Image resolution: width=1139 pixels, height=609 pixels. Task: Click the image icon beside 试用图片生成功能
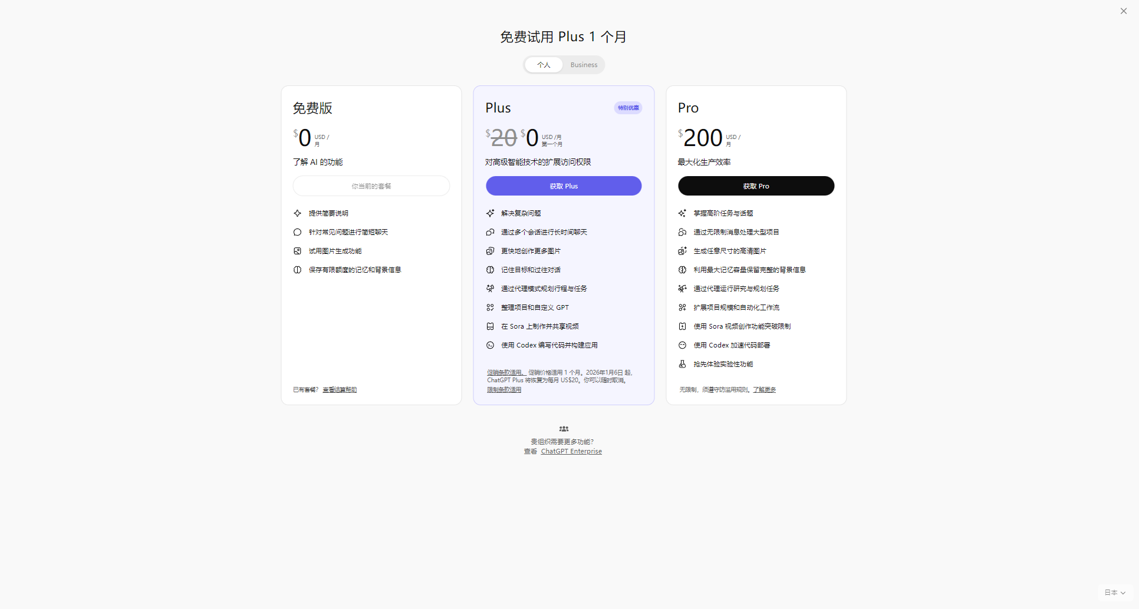297,250
